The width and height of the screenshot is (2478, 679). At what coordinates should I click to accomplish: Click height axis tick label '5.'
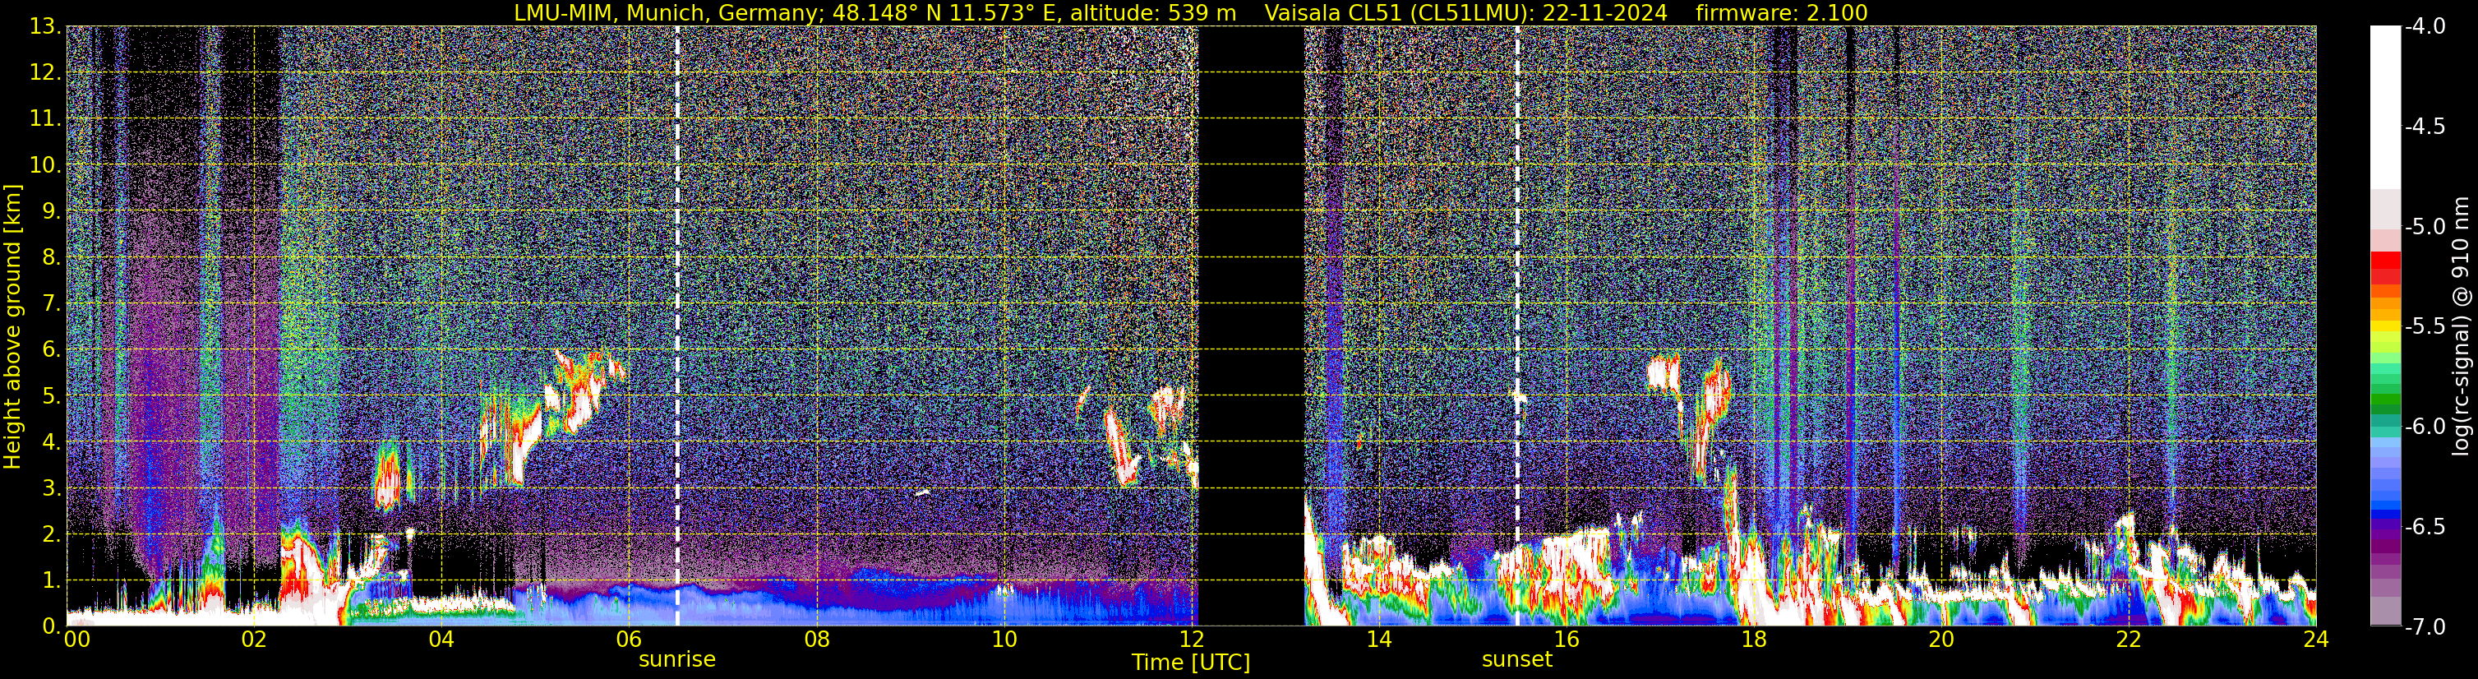coord(51,396)
